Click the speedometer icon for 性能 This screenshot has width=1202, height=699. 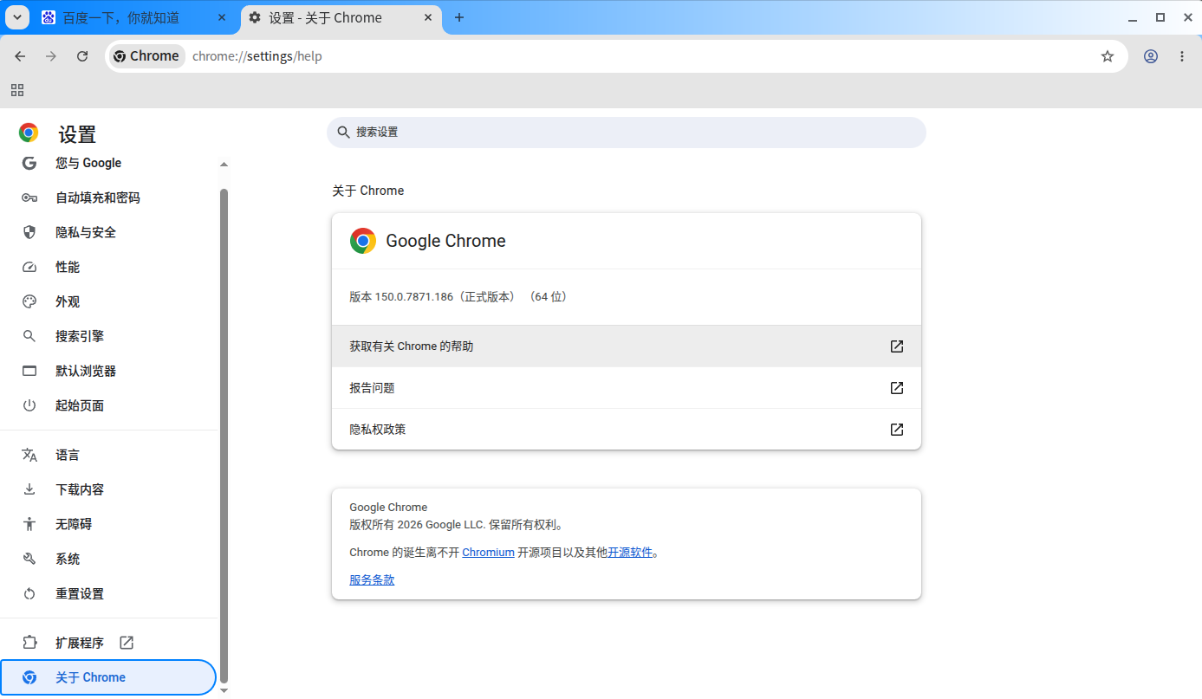(x=29, y=267)
